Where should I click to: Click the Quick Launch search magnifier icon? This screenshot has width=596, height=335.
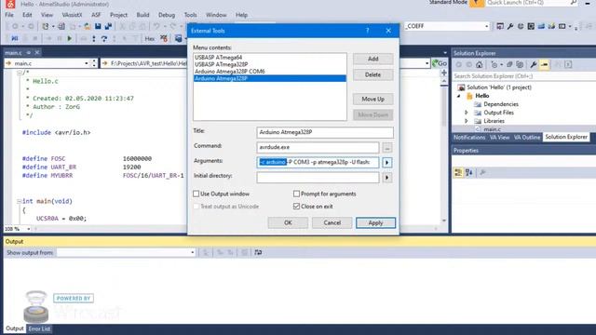[x=574, y=3]
